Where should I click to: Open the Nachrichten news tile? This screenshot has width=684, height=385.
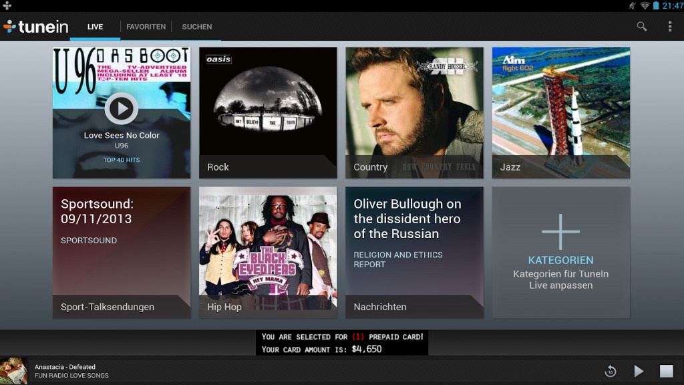click(414, 252)
